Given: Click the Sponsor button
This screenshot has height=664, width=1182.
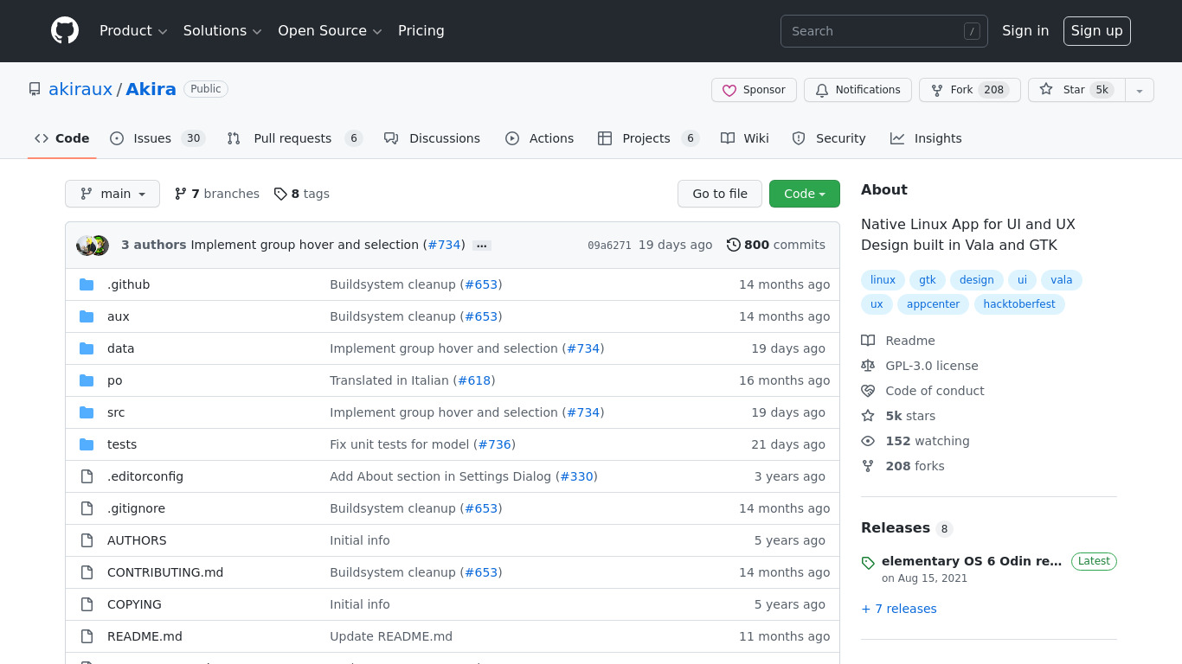Looking at the screenshot, I should coord(754,90).
